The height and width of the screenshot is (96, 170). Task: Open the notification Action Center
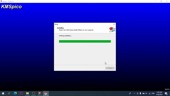point(166,93)
